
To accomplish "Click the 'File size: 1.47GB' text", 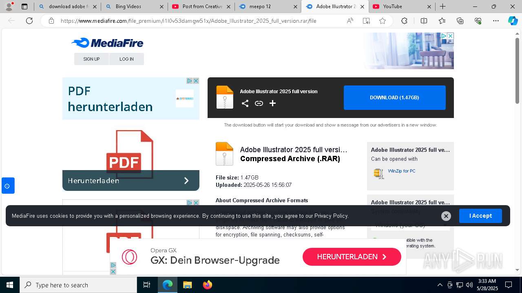I will tap(237, 177).
